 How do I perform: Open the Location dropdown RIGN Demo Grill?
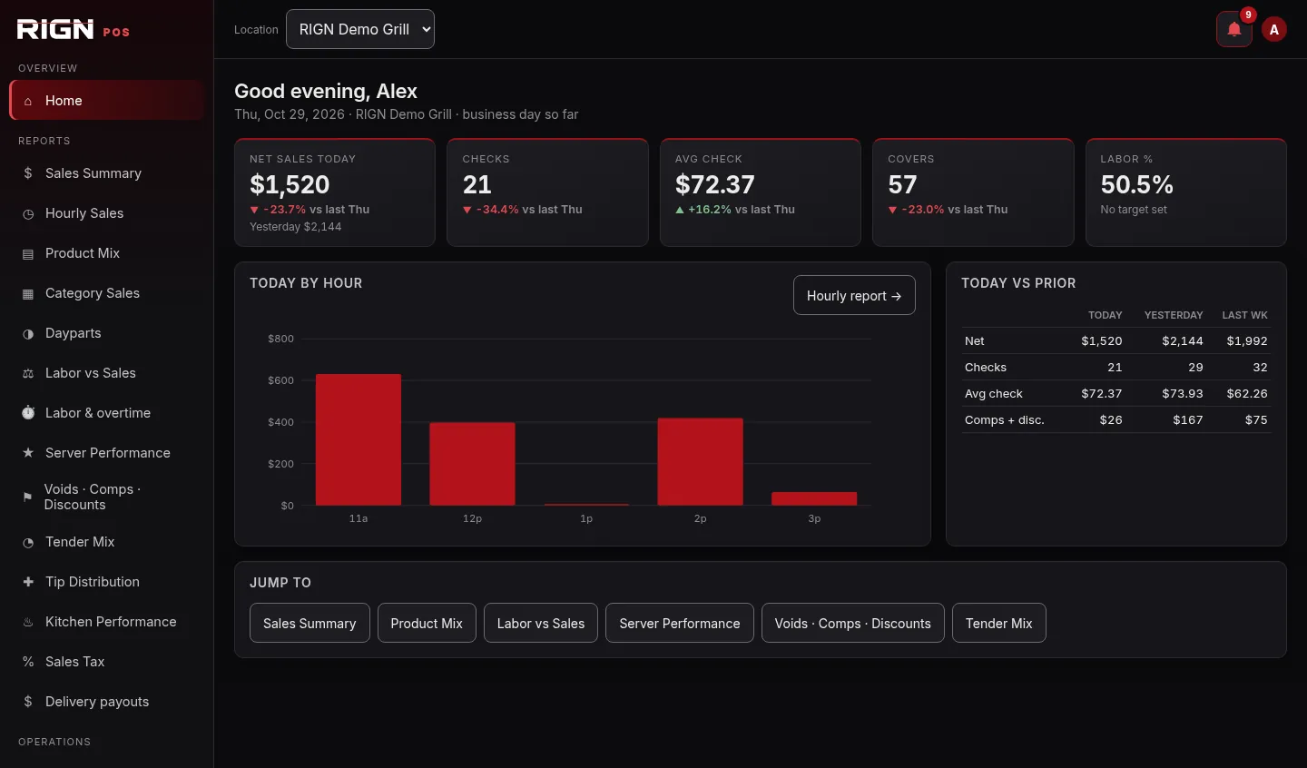pyautogui.click(x=360, y=29)
